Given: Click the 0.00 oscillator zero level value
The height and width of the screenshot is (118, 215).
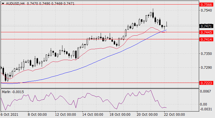Looking at the screenshot, I should 203,104.
